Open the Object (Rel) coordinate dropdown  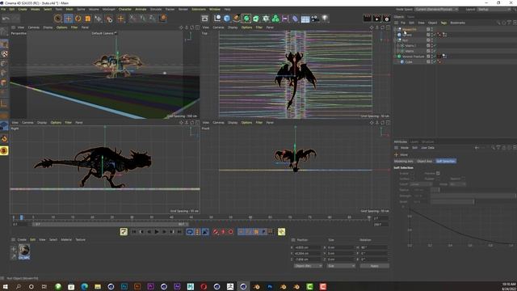[x=308, y=266]
